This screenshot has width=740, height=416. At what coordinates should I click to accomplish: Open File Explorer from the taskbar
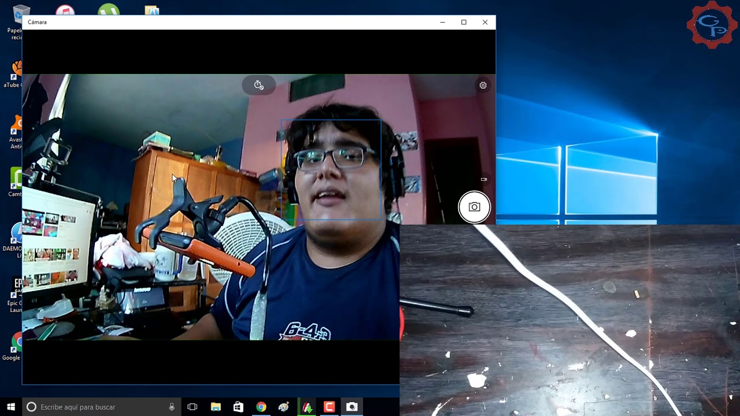[x=216, y=407]
